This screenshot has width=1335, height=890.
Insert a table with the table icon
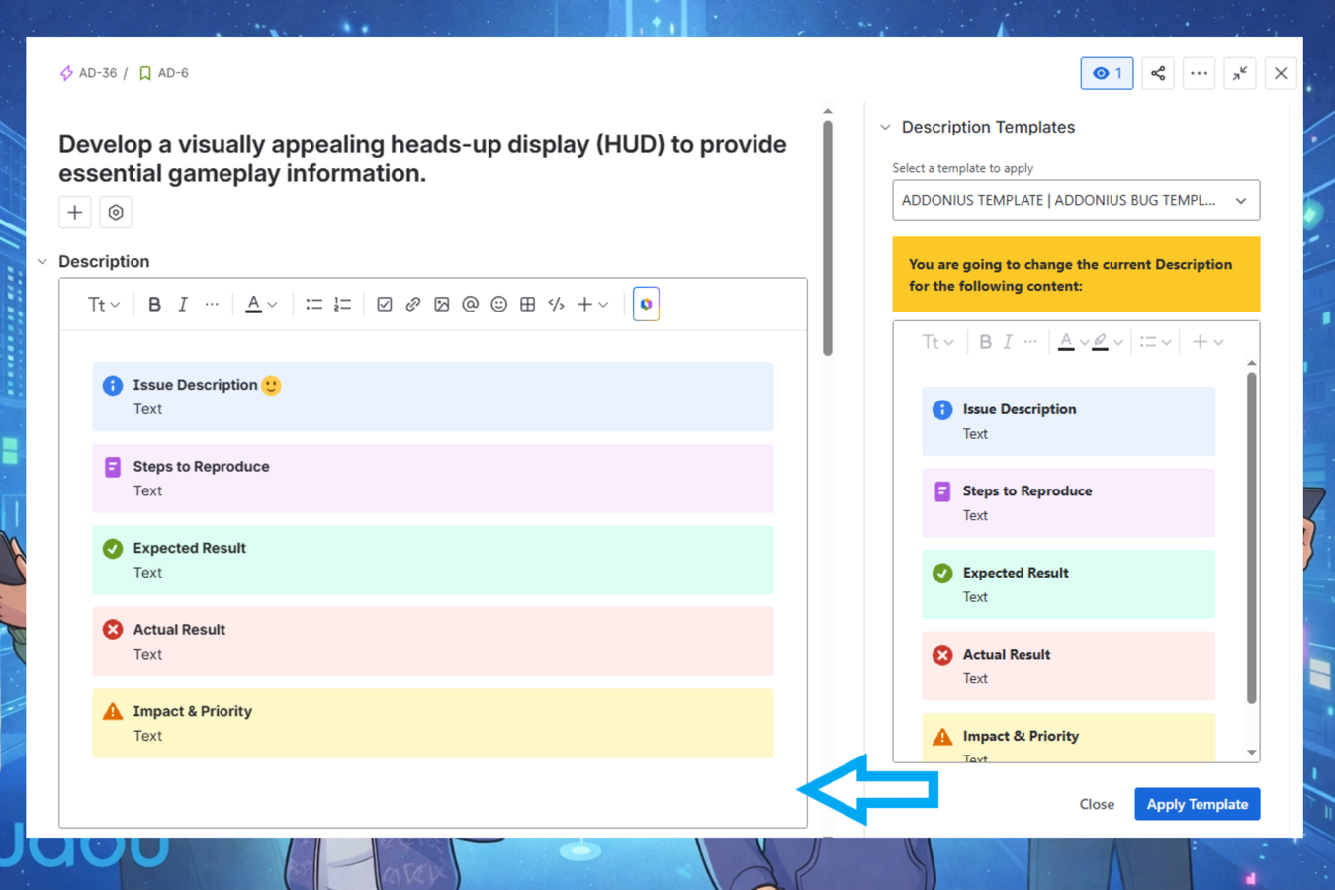click(x=528, y=305)
